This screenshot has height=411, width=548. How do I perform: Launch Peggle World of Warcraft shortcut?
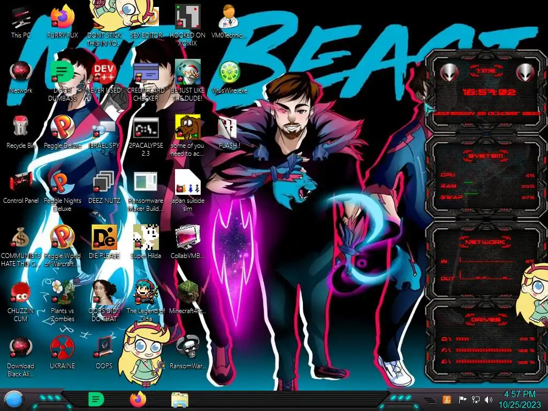[62, 246]
